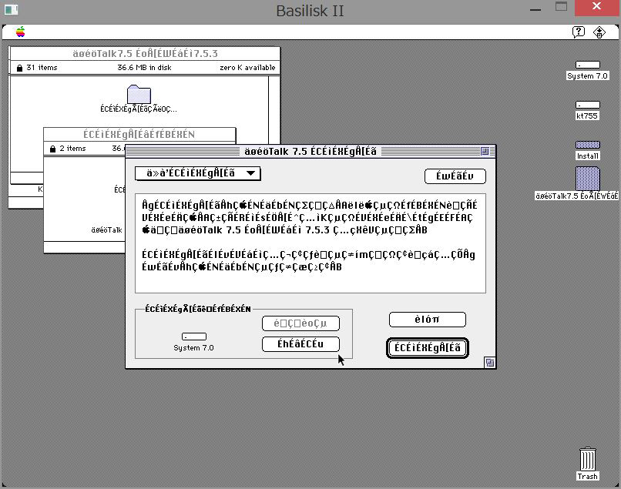The height and width of the screenshot is (489, 621).
Task: Click the Trash icon on the desktop
Action: coord(587,459)
